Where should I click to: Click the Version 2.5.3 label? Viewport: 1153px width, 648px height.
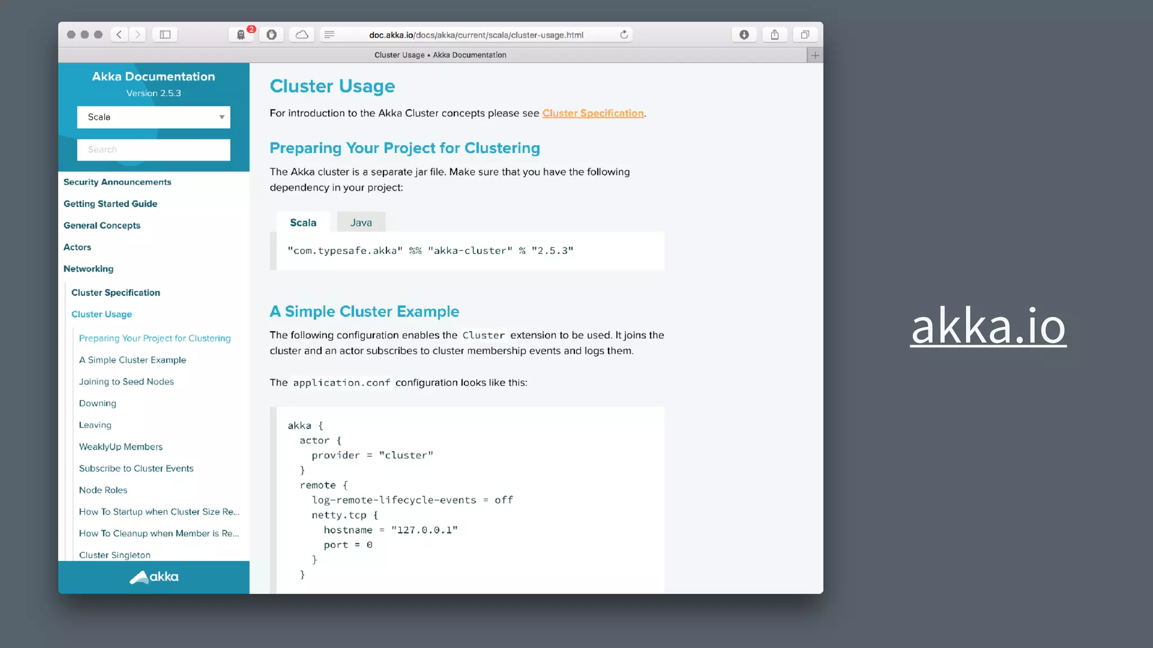coord(154,93)
